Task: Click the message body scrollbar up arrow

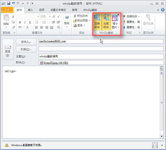Action: click(x=162, y=73)
